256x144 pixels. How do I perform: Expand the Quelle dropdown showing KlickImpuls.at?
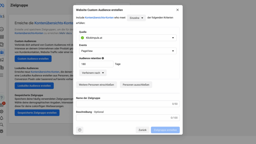[128, 38]
